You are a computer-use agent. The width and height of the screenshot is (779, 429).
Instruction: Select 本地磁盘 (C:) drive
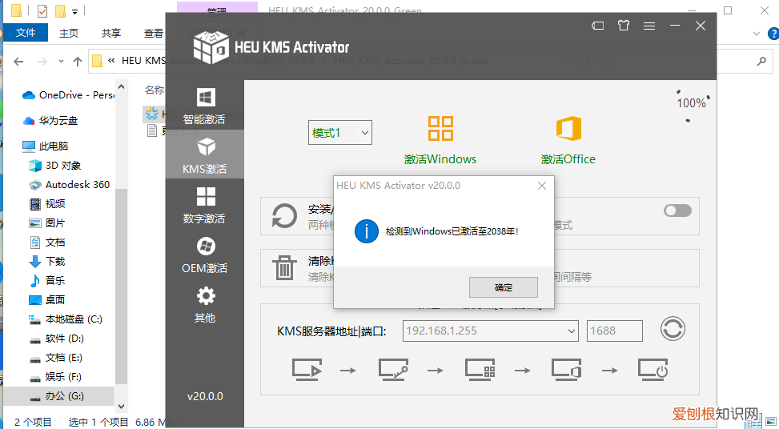tap(66, 319)
